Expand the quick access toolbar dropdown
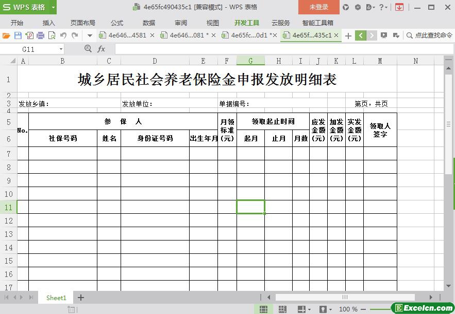 [x=90, y=35]
